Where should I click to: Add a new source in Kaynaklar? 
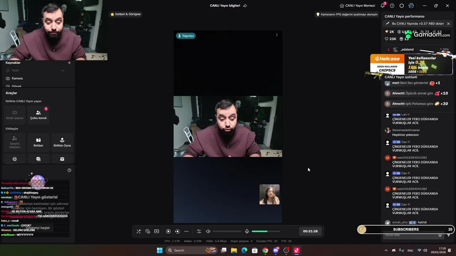(69, 63)
